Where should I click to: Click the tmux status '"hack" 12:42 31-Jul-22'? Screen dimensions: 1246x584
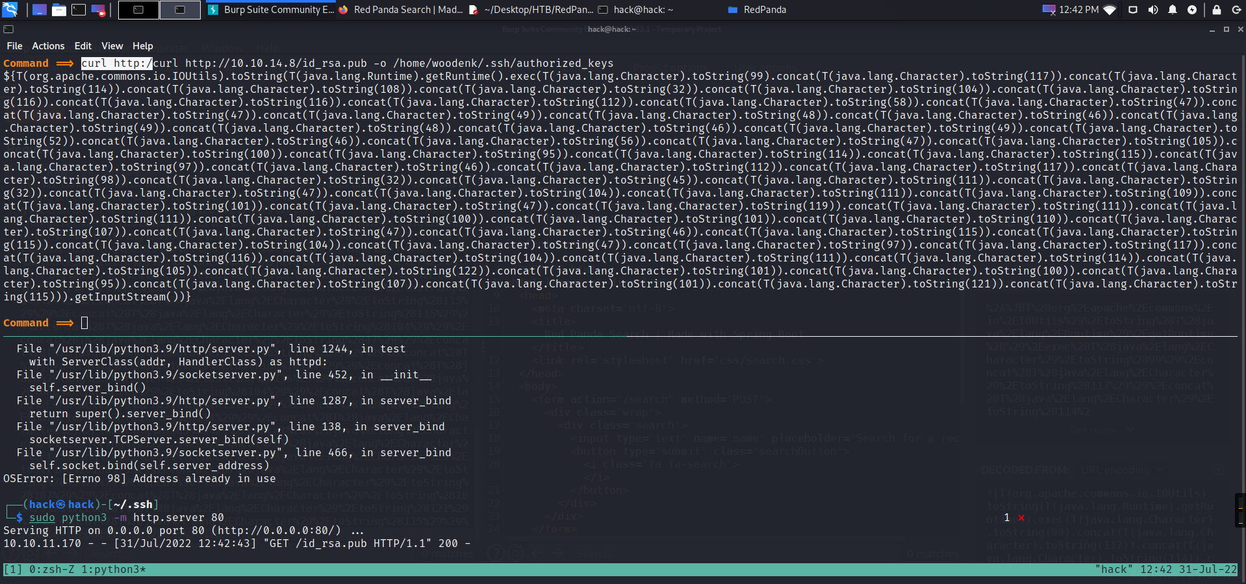1165,569
